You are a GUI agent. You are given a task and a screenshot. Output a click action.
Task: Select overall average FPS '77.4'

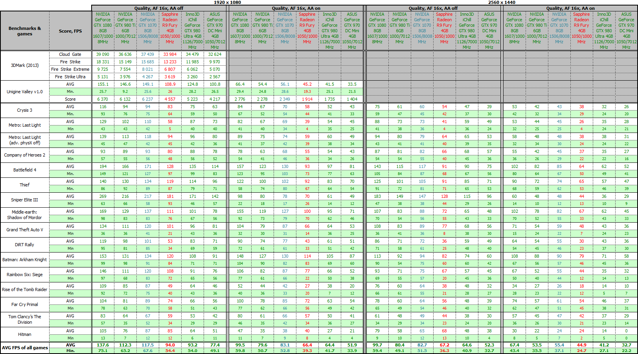click(x=215, y=345)
